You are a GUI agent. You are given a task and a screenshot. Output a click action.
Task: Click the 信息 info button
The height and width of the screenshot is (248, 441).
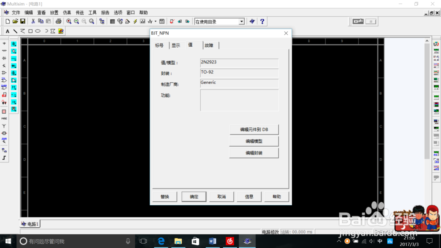249,196
